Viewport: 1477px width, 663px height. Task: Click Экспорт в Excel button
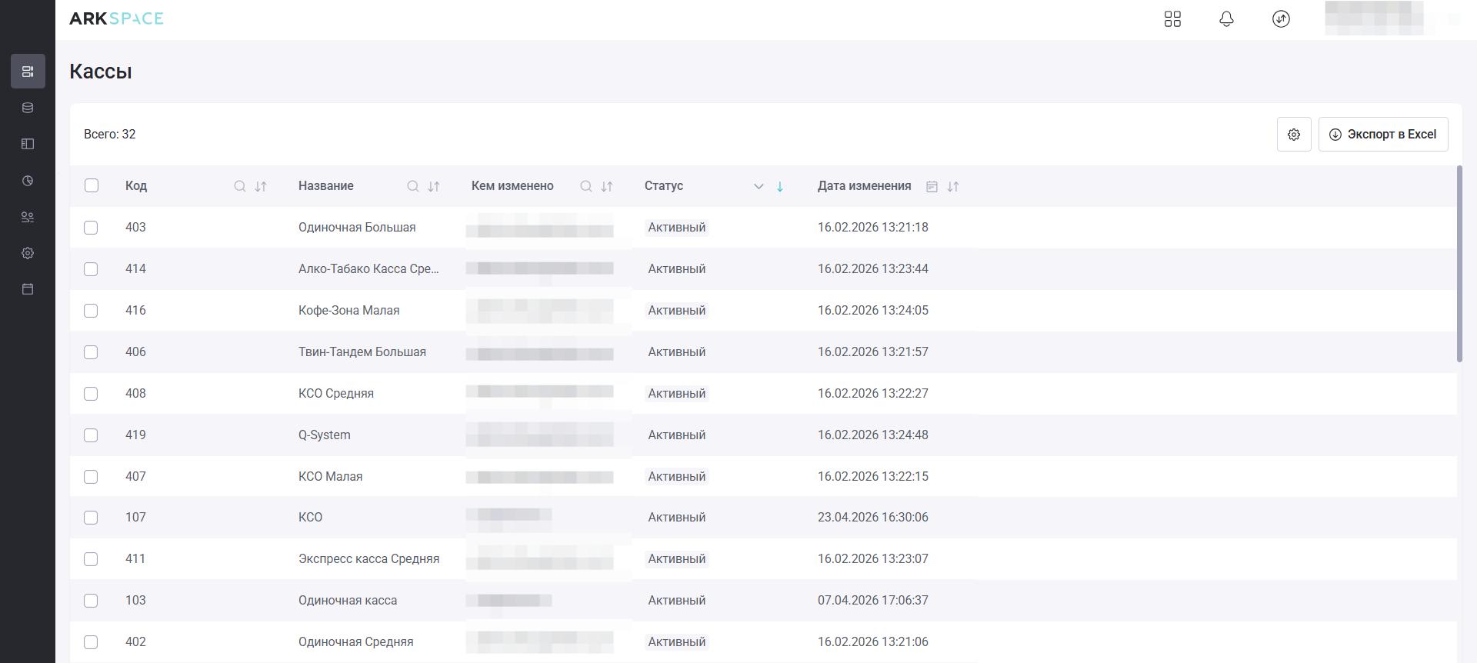[1382, 135]
